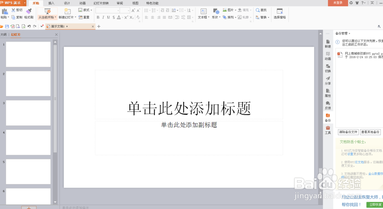Toggle Superscript X² formatting
This screenshot has height=209, width=383.
coord(126,17)
